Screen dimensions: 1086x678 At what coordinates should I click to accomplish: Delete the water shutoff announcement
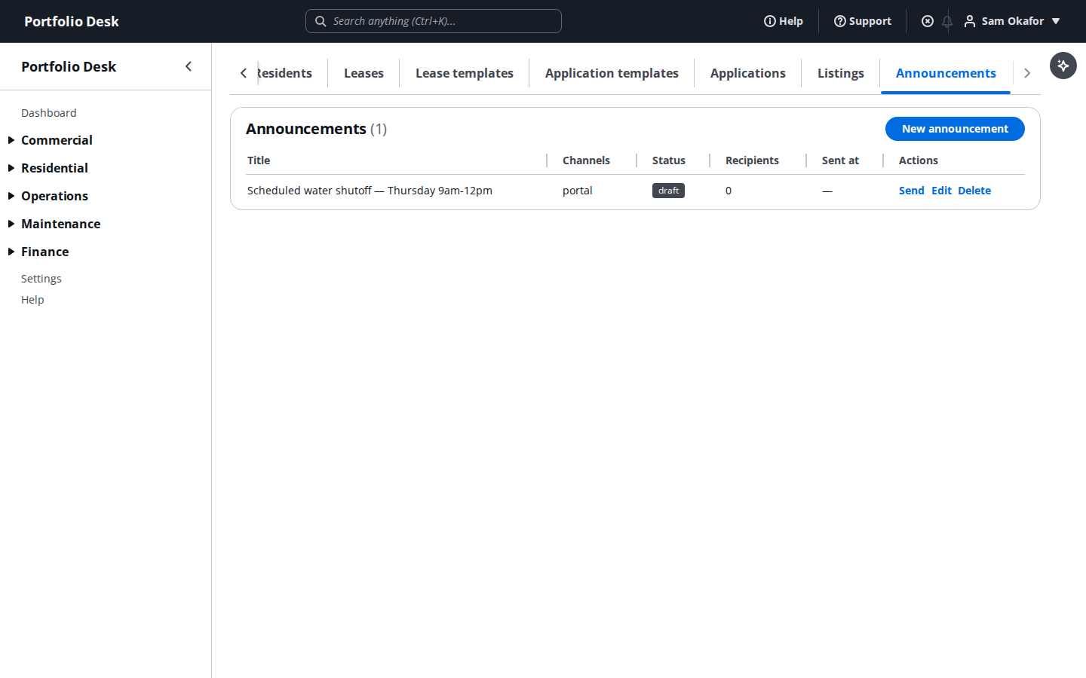click(974, 191)
